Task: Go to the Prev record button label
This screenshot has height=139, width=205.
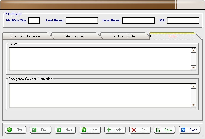Action: [44, 130]
